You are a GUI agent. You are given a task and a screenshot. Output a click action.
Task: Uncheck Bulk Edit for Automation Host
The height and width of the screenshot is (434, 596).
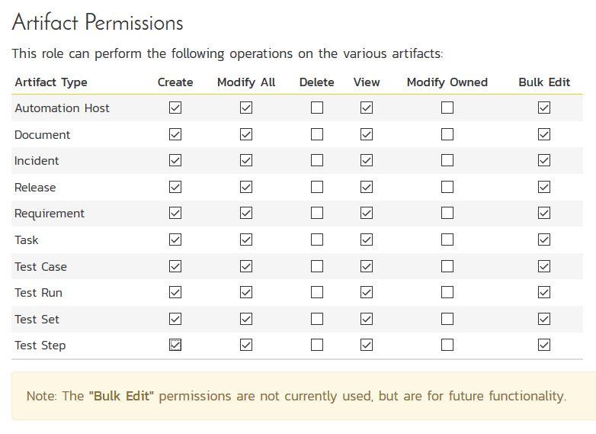click(544, 108)
